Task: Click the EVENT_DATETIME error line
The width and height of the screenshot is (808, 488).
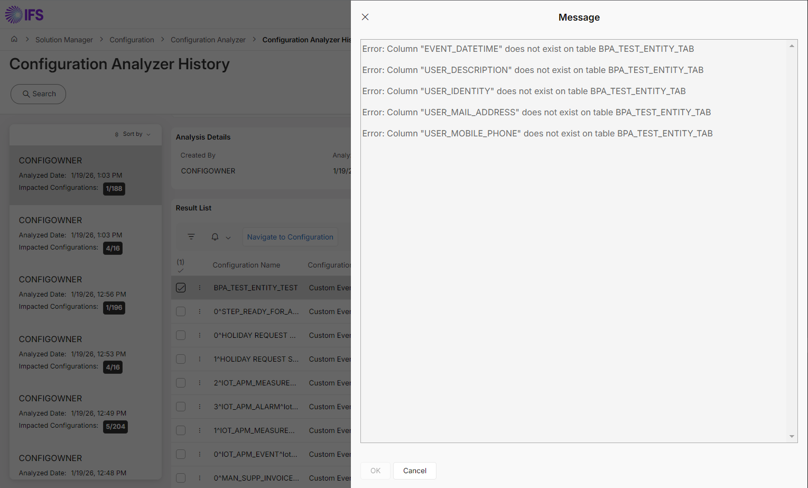Action: pos(528,49)
